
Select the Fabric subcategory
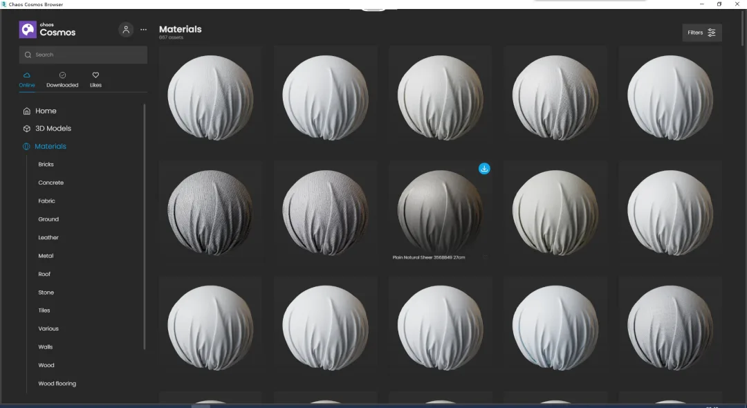(47, 201)
